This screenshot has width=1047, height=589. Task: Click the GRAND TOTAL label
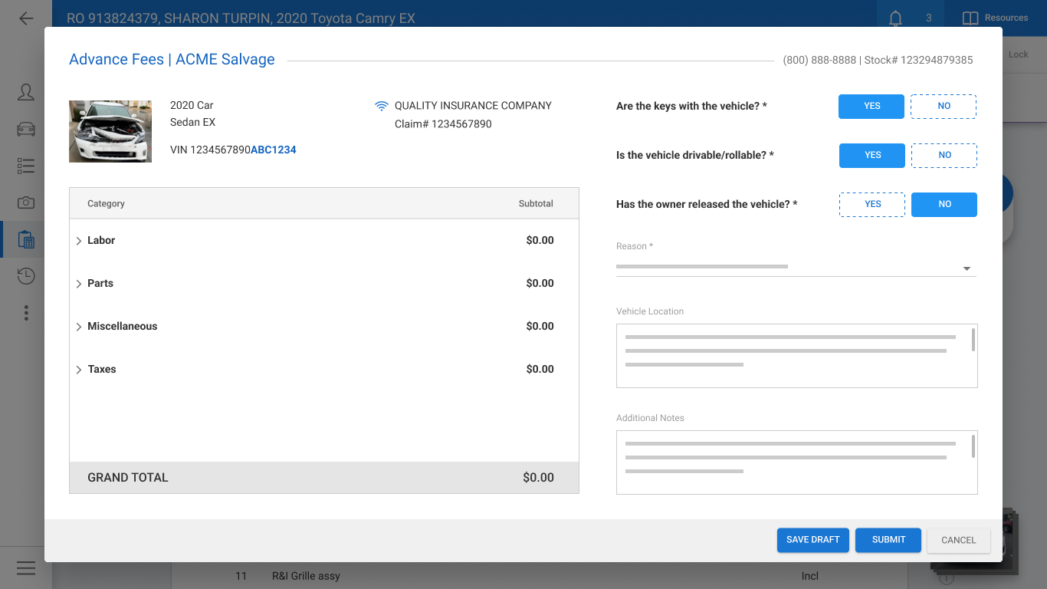tap(128, 477)
